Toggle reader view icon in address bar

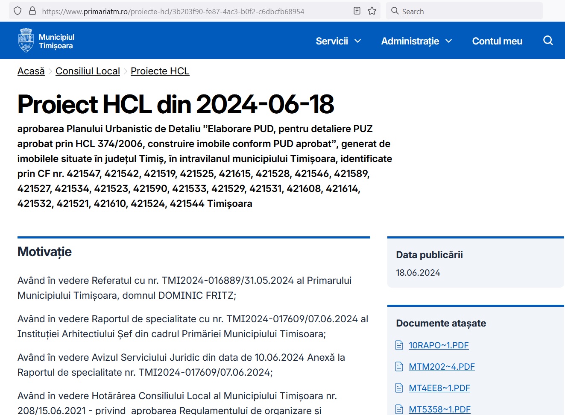[x=357, y=11]
